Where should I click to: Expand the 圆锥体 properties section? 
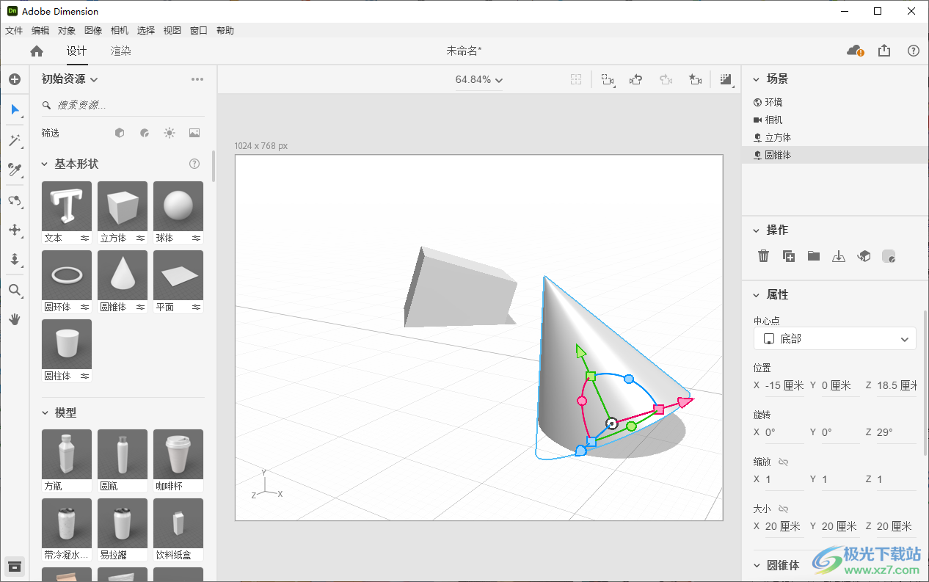[x=757, y=565]
